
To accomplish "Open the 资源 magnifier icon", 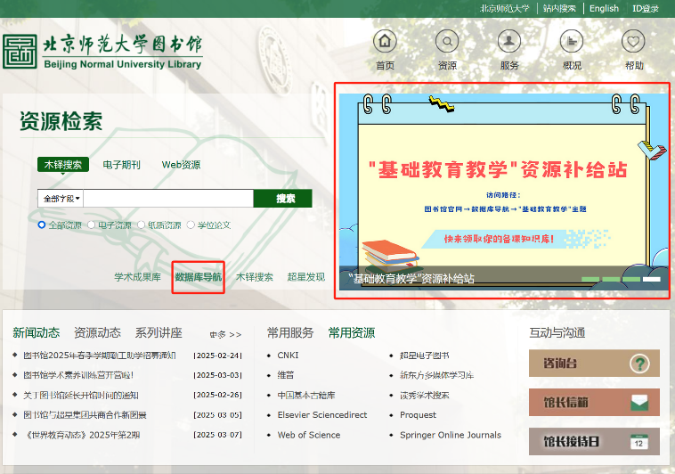I will [447, 41].
